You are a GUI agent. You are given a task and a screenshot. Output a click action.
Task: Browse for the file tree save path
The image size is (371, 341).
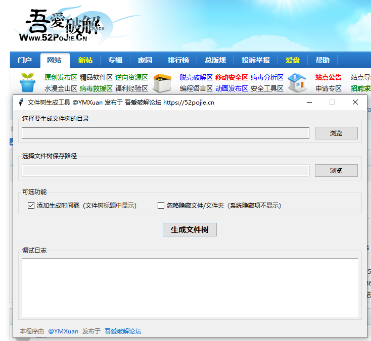336,171
